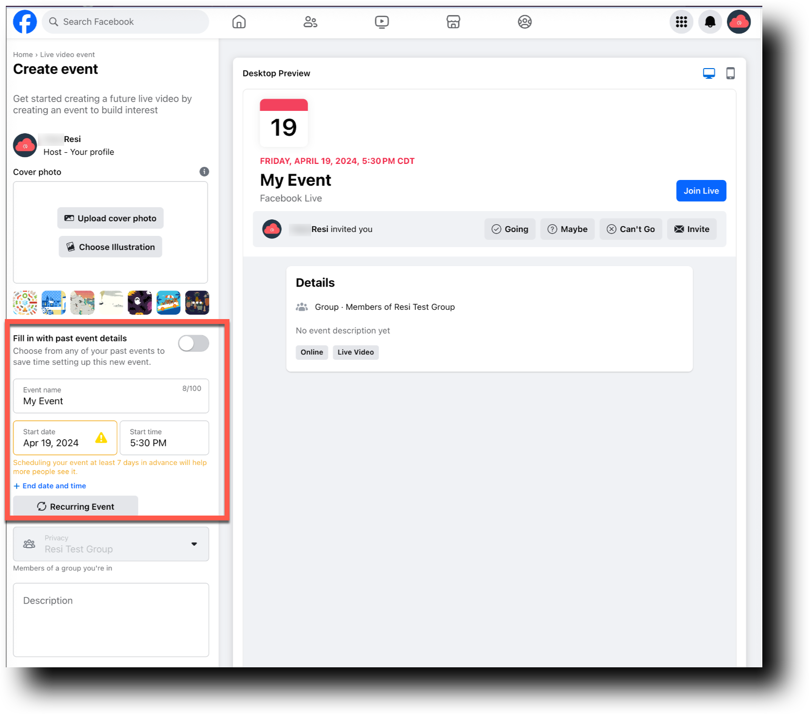Select the Maybe RSVP option

click(x=567, y=229)
